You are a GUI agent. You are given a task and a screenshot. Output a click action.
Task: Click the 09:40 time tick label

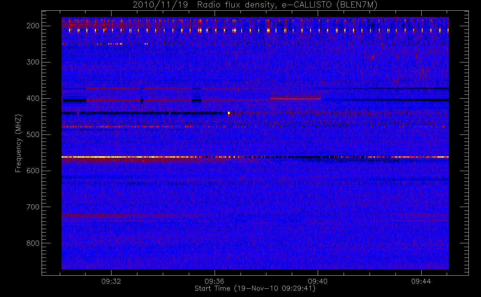tap(318, 281)
